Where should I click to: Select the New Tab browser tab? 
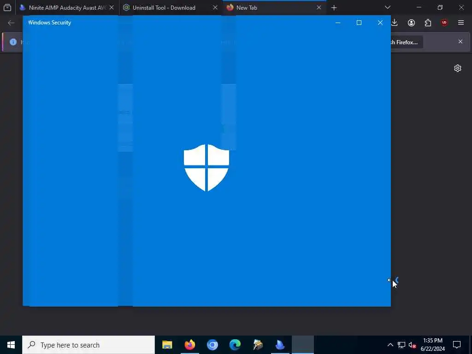click(274, 7)
